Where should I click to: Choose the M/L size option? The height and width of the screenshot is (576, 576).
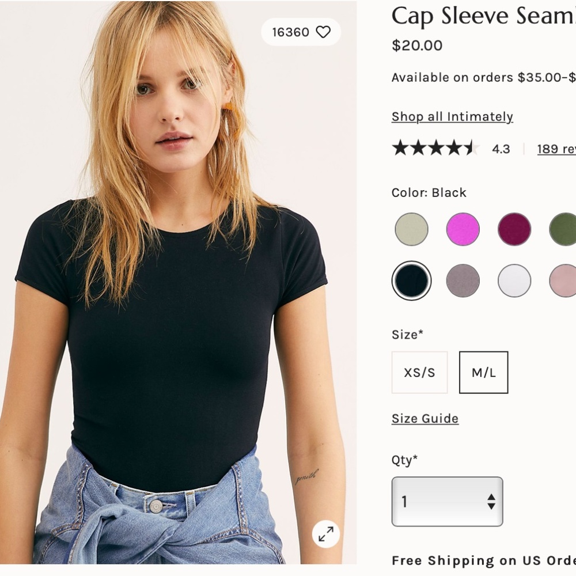483,372
